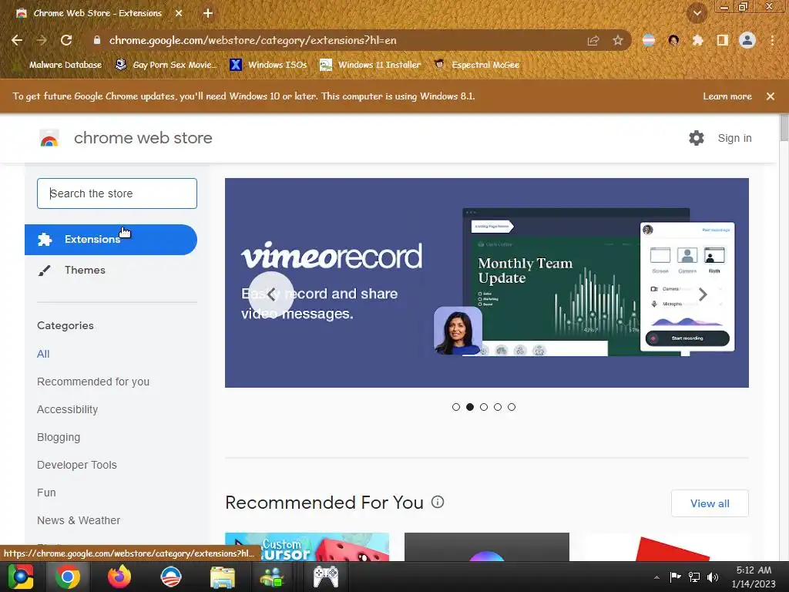
Task: Select the All category
Action: [43, 354]
